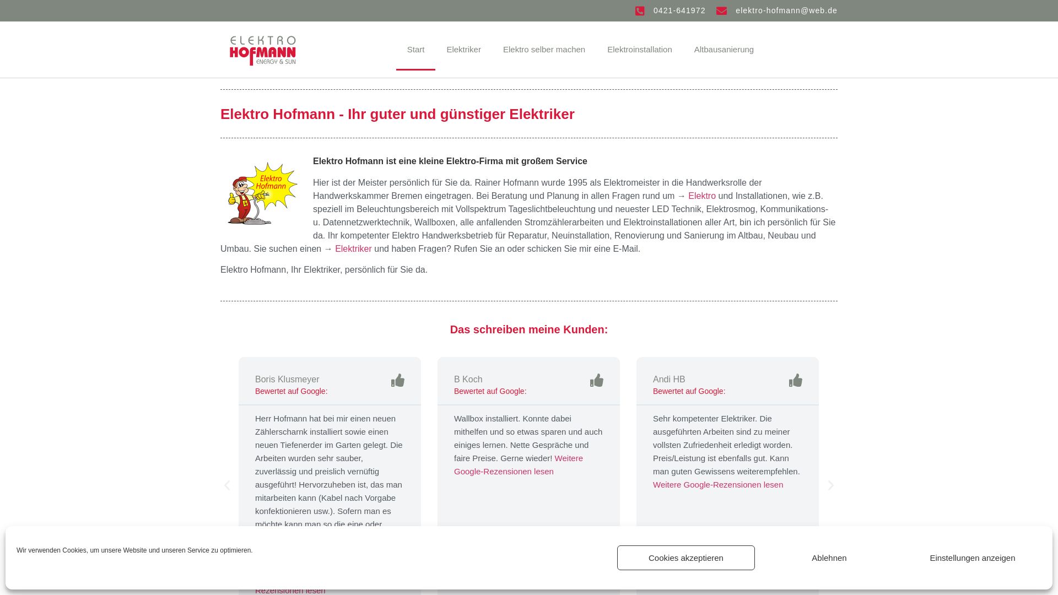
Task: Click the thumbs-up icon on B Koch review
Action: tap(597, 381)
